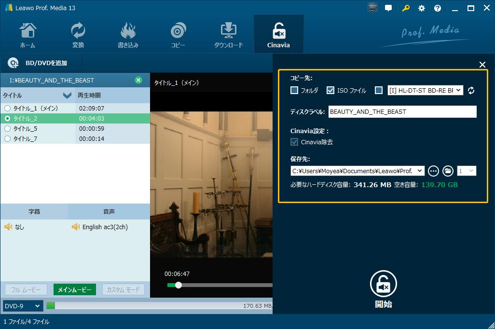Switch to the Download tab

coord(228,35)
